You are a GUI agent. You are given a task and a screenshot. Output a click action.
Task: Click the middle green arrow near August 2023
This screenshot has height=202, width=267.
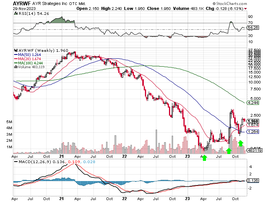pos(229,151)
